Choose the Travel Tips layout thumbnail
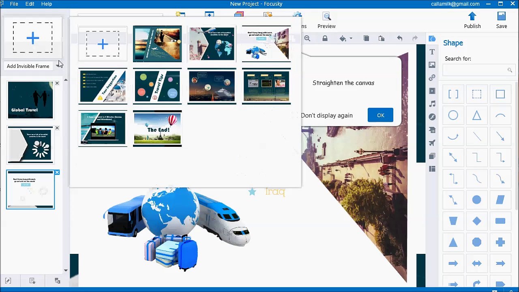The image size is (519, 292). [x=157, y=86]
